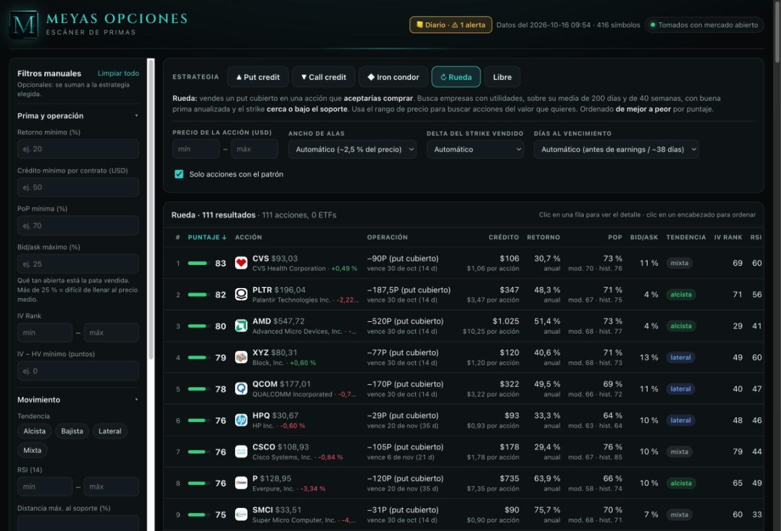Collapse the Prima y operación section
Image resolution: width=781 pixels, height=531 pixels.
(78, 116)
